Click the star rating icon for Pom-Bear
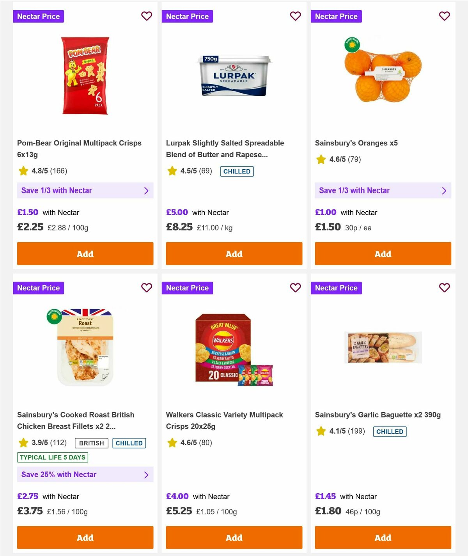The height and width of the screenshot is (556, 468). [x=23, y=171]
